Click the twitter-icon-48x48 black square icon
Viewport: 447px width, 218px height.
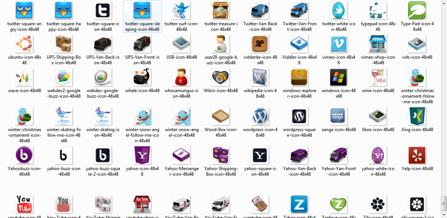click(x=103, y=10)
